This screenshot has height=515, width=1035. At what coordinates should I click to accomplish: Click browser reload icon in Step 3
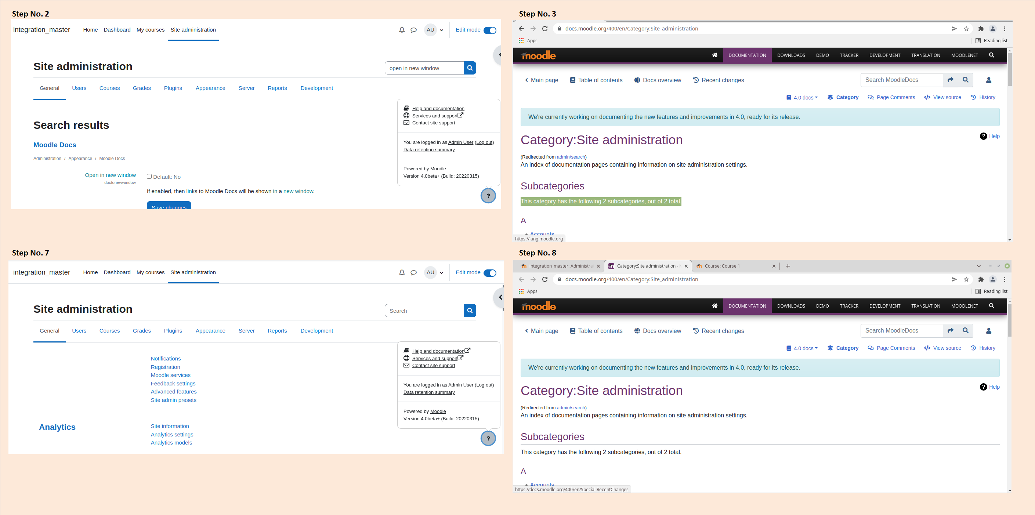coord(545,29)
